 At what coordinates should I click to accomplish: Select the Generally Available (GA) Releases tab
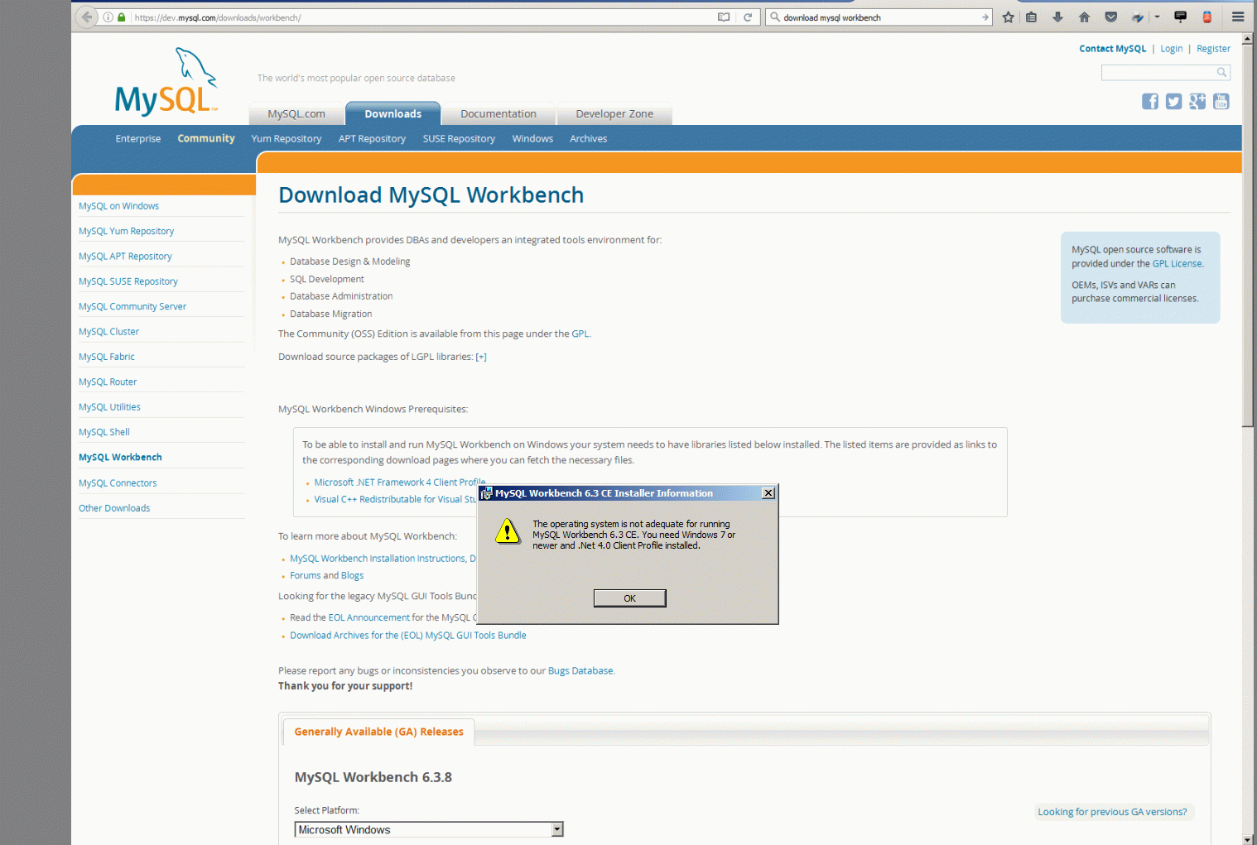pyautogui.click(x=378, y=732)
